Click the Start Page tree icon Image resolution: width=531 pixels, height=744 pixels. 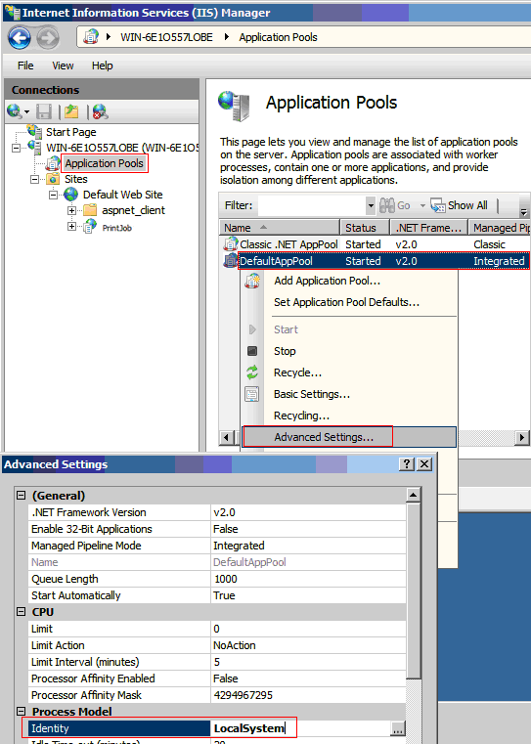(34, 131)
